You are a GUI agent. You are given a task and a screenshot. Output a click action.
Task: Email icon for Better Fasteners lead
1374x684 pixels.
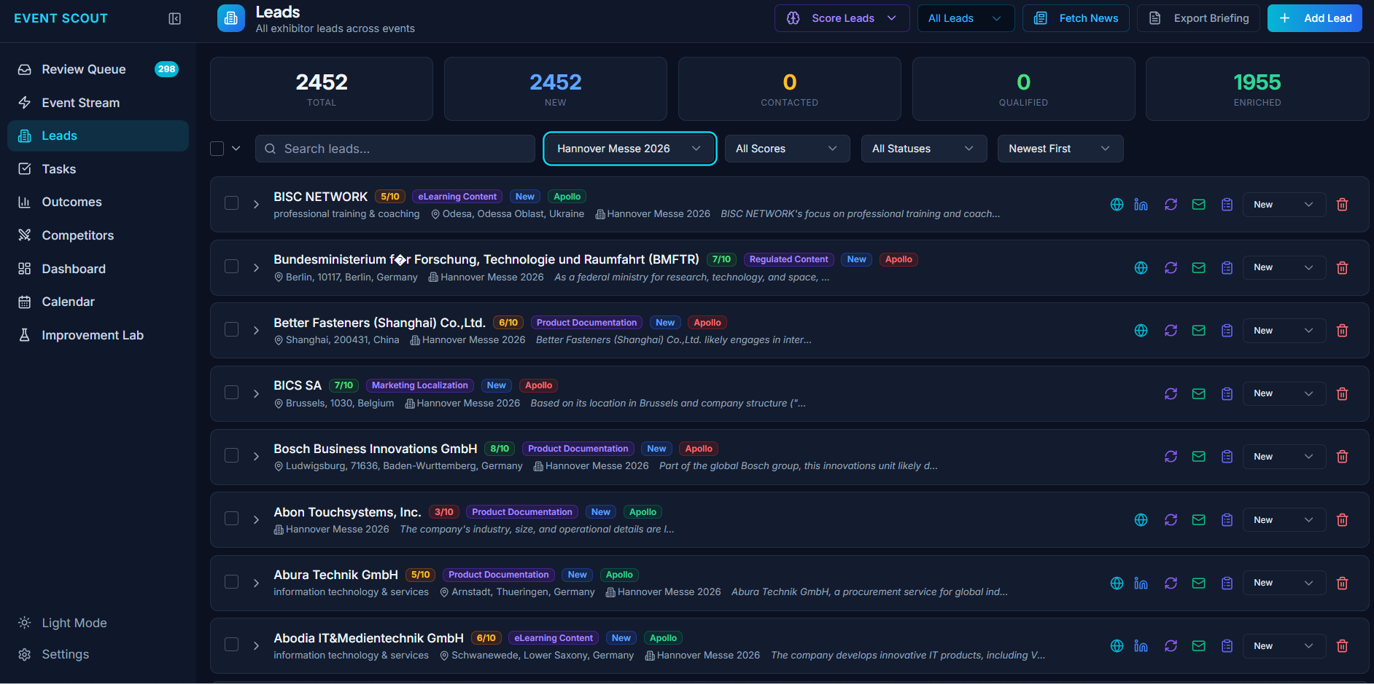click(1199, 331)
